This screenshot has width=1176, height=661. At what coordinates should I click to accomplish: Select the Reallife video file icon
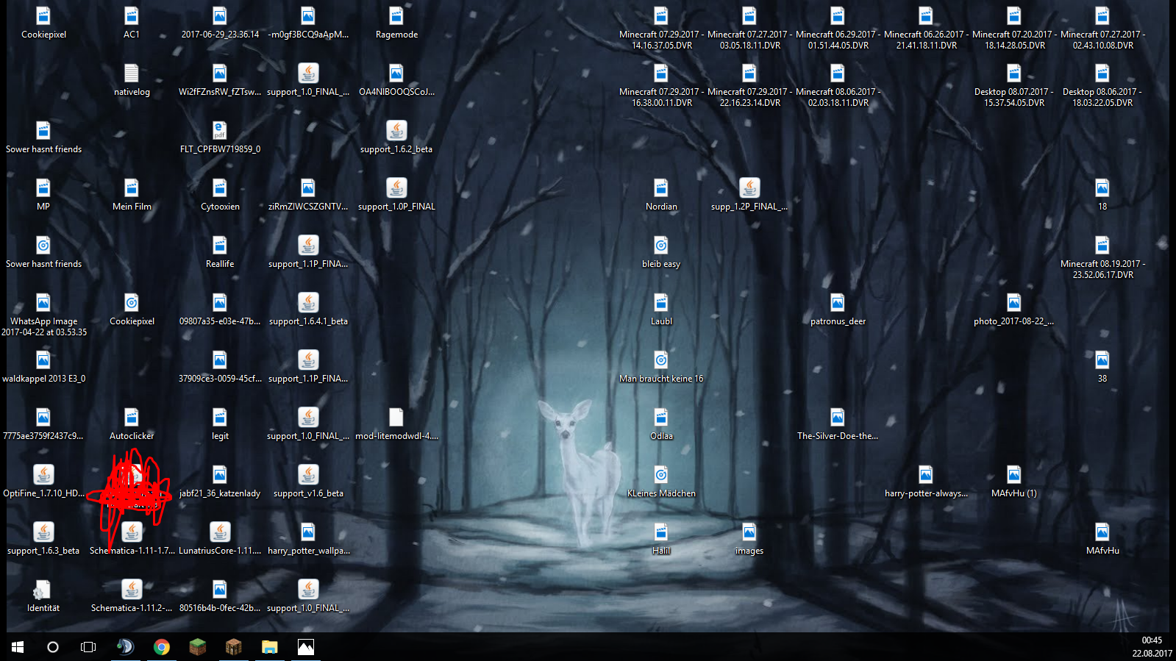(x=220, y=246)
